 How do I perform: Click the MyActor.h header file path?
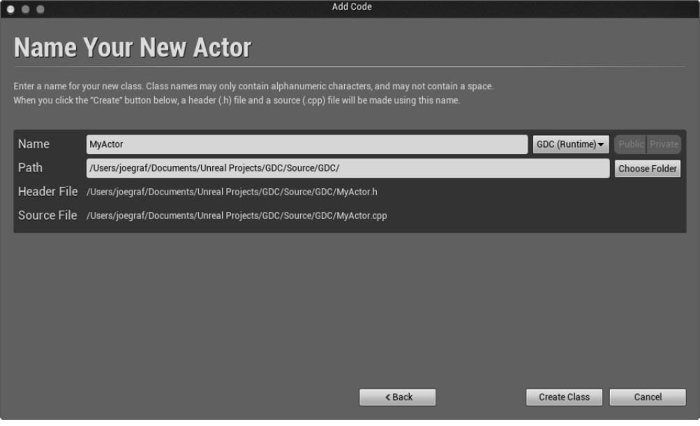232,192
